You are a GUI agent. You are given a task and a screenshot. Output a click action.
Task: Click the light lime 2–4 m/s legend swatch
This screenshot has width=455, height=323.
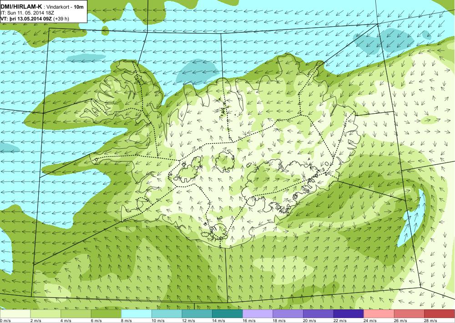point(45,314)
